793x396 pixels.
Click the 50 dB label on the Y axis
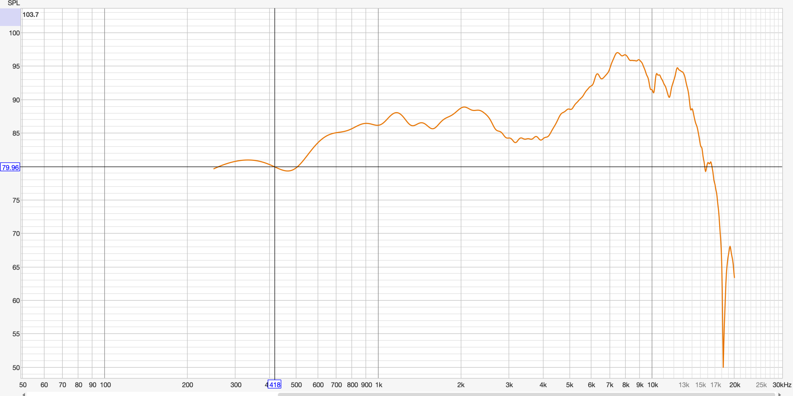tap(16, 367)
